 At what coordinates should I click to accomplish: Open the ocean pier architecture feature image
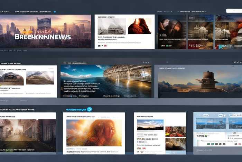[x=106, y=81]
